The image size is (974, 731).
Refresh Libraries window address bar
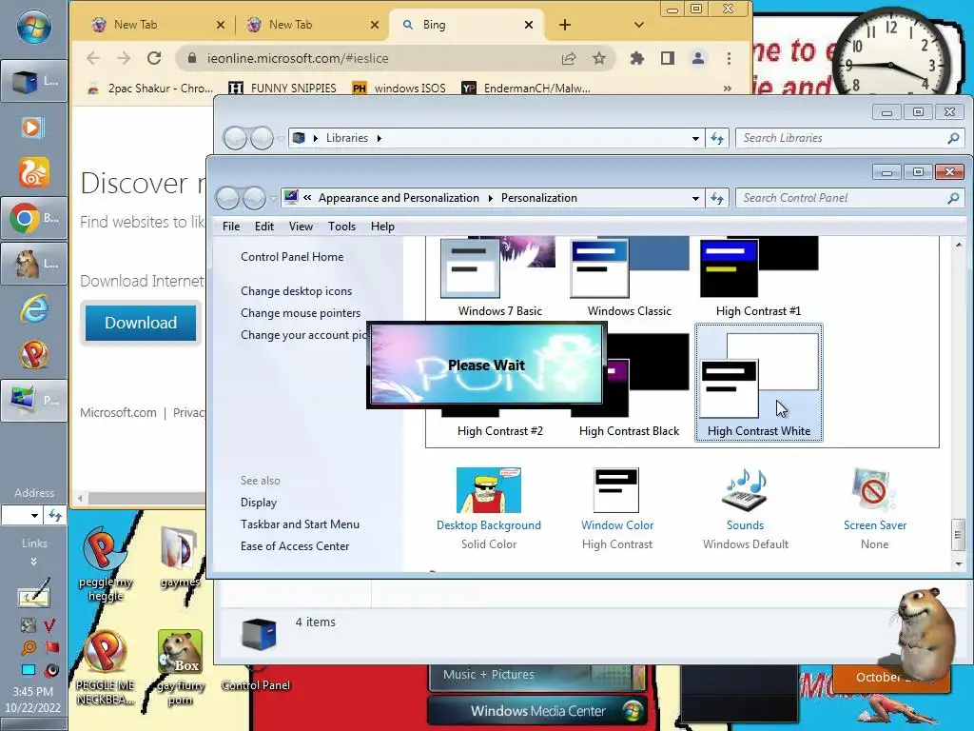[717, 138]
